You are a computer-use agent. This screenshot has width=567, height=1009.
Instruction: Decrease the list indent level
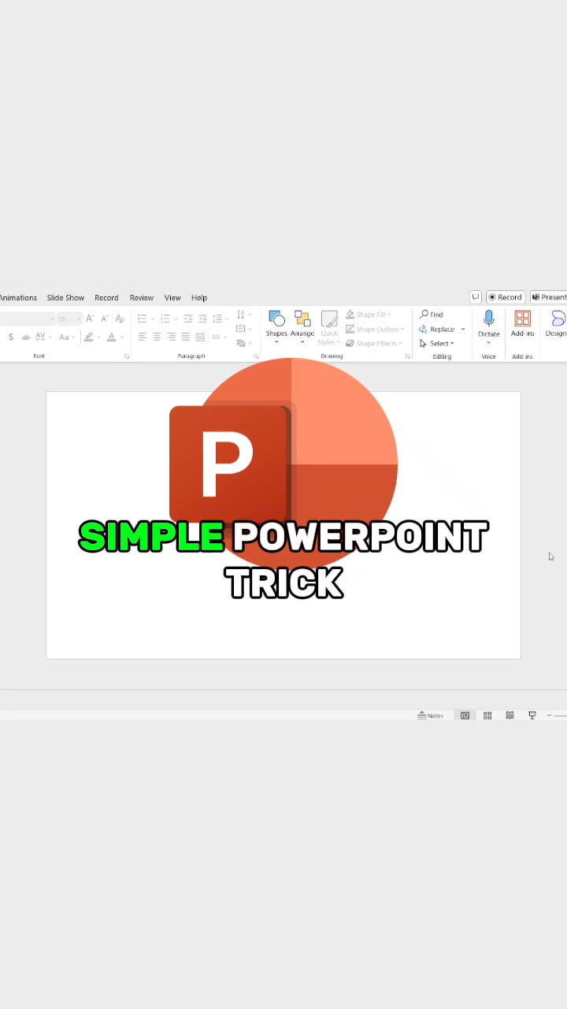coord(188,318)
